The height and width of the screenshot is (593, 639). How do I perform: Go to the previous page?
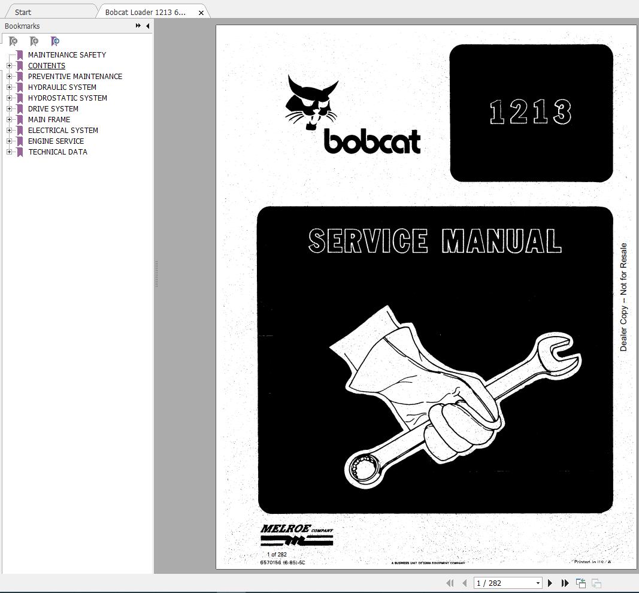point(464,582)
